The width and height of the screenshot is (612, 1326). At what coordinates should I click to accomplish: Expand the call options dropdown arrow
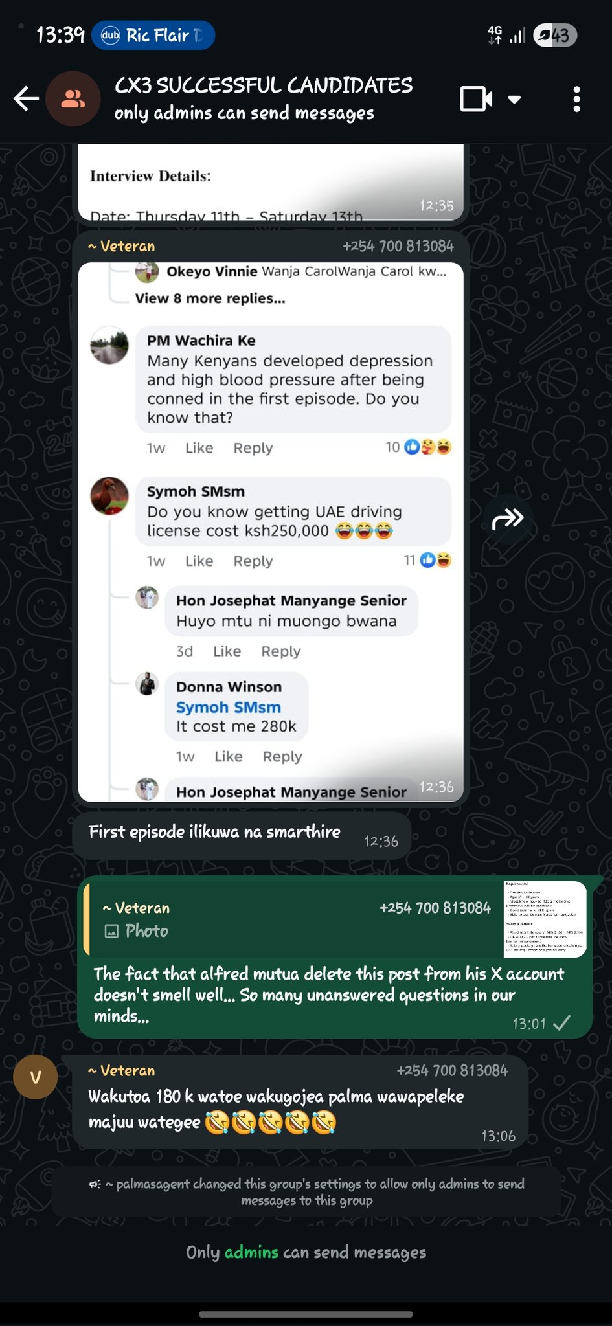pyautogui.click(x=514, y=100)
